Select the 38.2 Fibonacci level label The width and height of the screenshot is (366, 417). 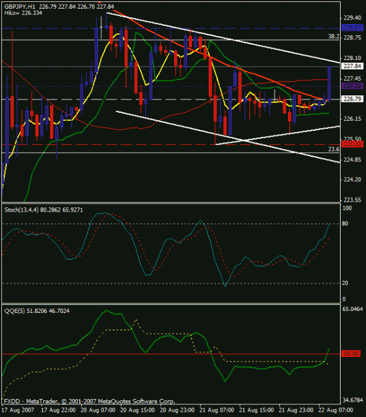point(333,37)
